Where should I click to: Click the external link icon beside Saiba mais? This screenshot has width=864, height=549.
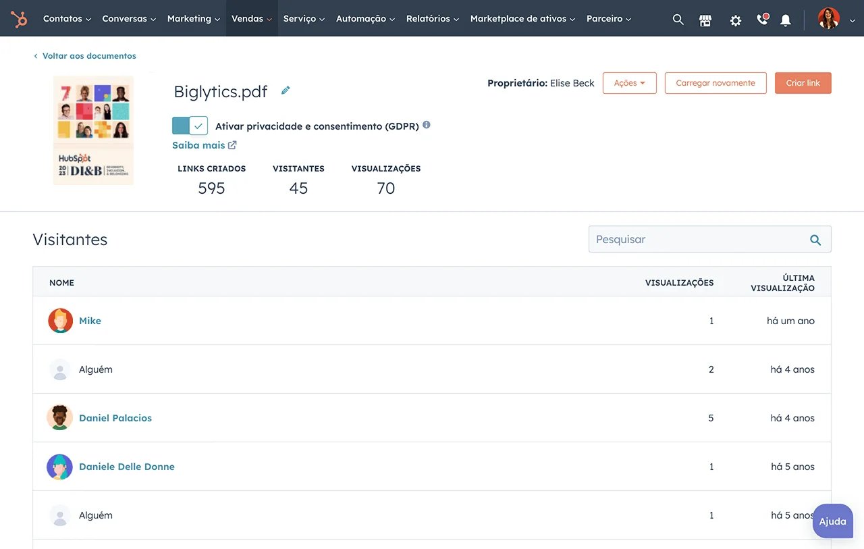232,145
